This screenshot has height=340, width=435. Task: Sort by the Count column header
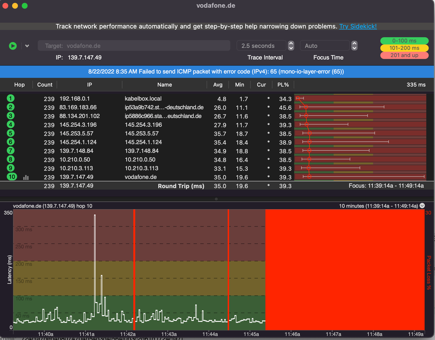click(x=45, y=84)
